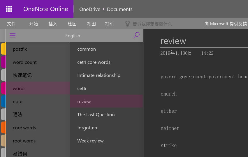Switch to the 绘图 ribbon tab

pyautogui.click(x=72, y=24)
